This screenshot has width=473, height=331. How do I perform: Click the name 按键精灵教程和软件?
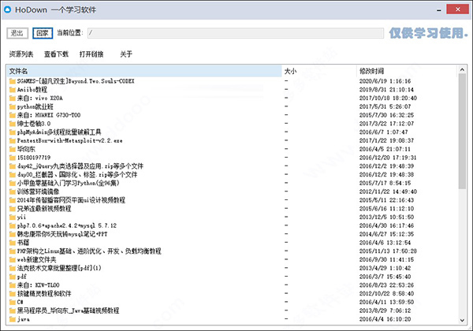(x=44, y=294)
